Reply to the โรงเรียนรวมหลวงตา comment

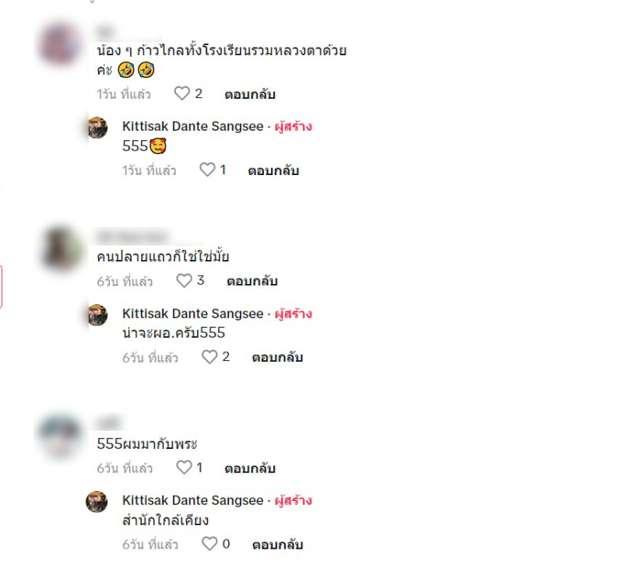coord(250,94)
